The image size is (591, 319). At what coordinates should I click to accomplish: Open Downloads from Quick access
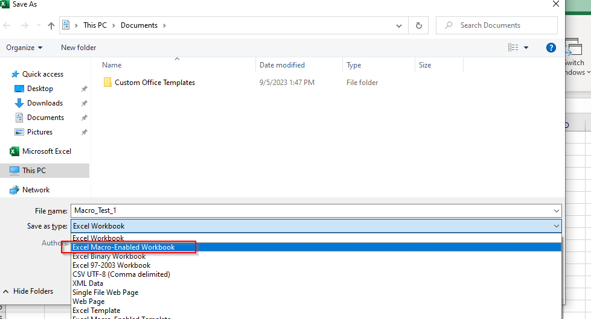pos(45,103)
